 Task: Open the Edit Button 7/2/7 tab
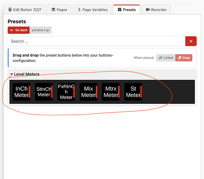pyautogui.click(x=24, y=10)
